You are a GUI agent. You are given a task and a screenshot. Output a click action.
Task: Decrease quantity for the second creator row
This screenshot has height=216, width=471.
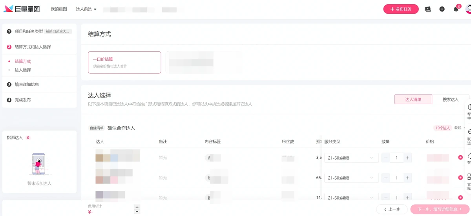tap(386, 178)
